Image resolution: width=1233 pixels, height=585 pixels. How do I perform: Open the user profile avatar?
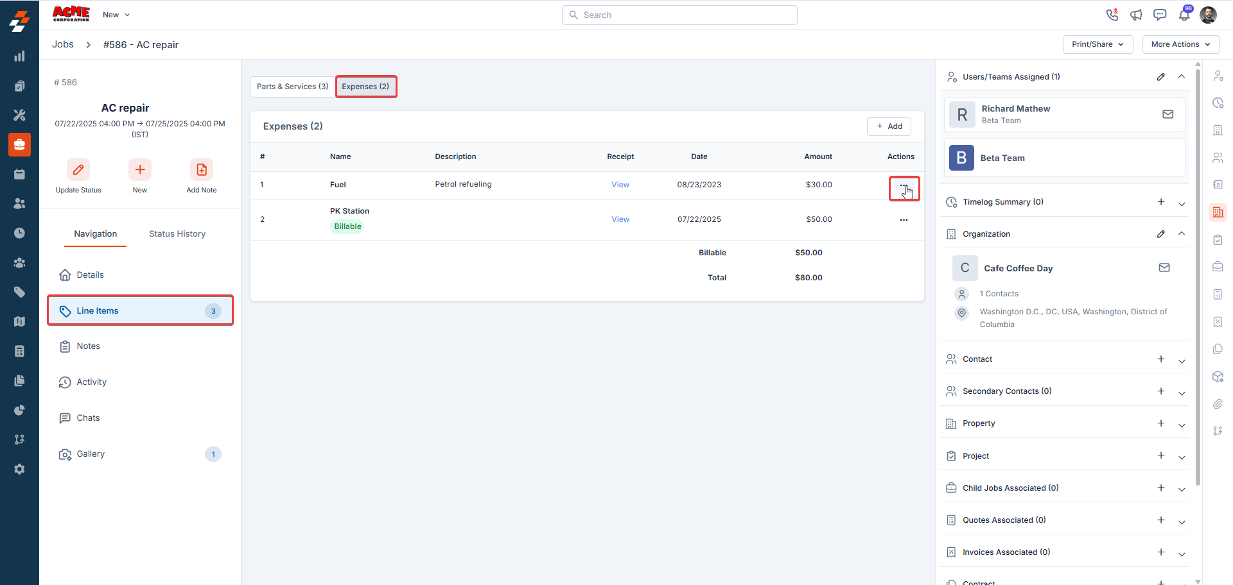(1208, 15)
